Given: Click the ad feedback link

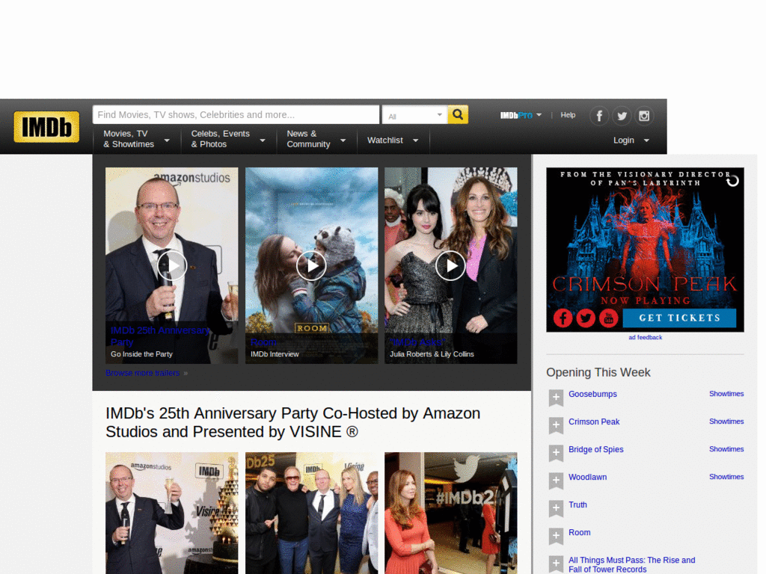Looking at the screenshot, I should pyautogui.click(x=645, y=337).
